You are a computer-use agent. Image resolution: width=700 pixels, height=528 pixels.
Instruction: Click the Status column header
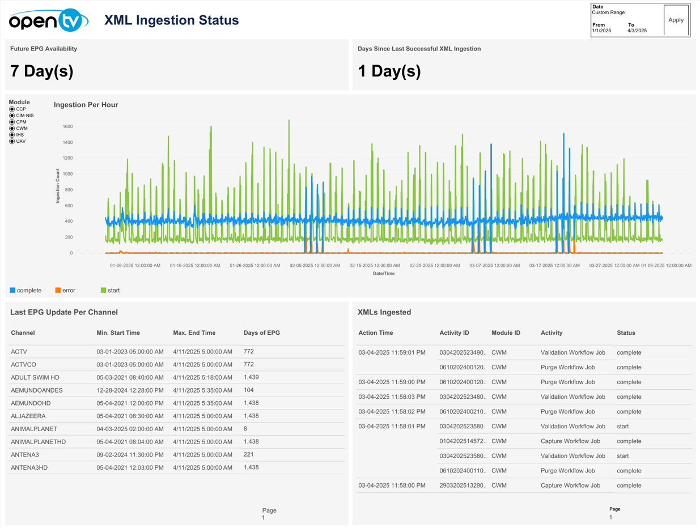point(626,333)
